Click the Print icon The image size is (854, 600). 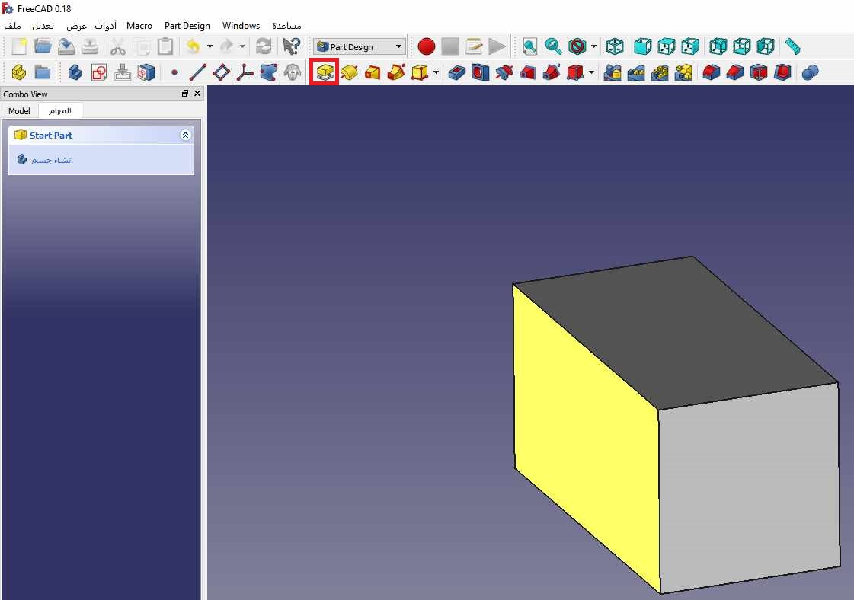pyautogui.click(x=90, y=46)
